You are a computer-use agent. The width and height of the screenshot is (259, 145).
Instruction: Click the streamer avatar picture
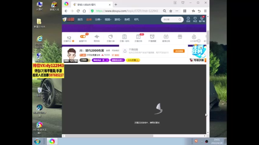[71, 55]
